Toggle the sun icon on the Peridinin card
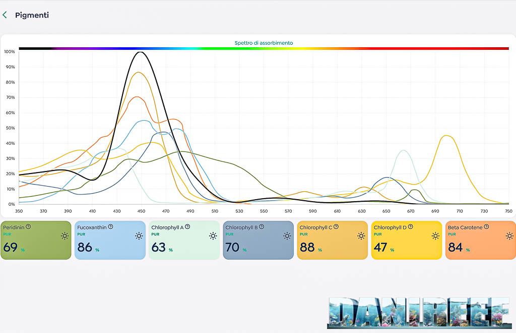Screen dimensions: 516x333 [64, 236]
